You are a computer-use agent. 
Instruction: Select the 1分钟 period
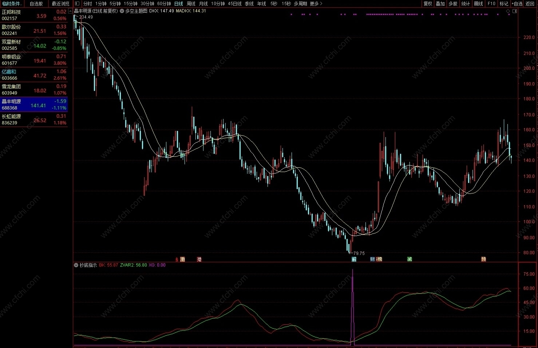click(x=101, y=4)
